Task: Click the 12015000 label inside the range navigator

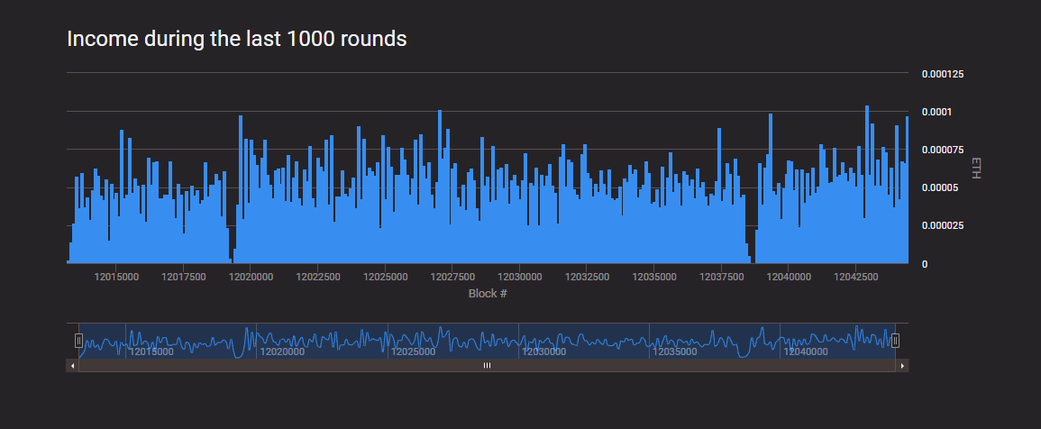Action: (151, 351)
